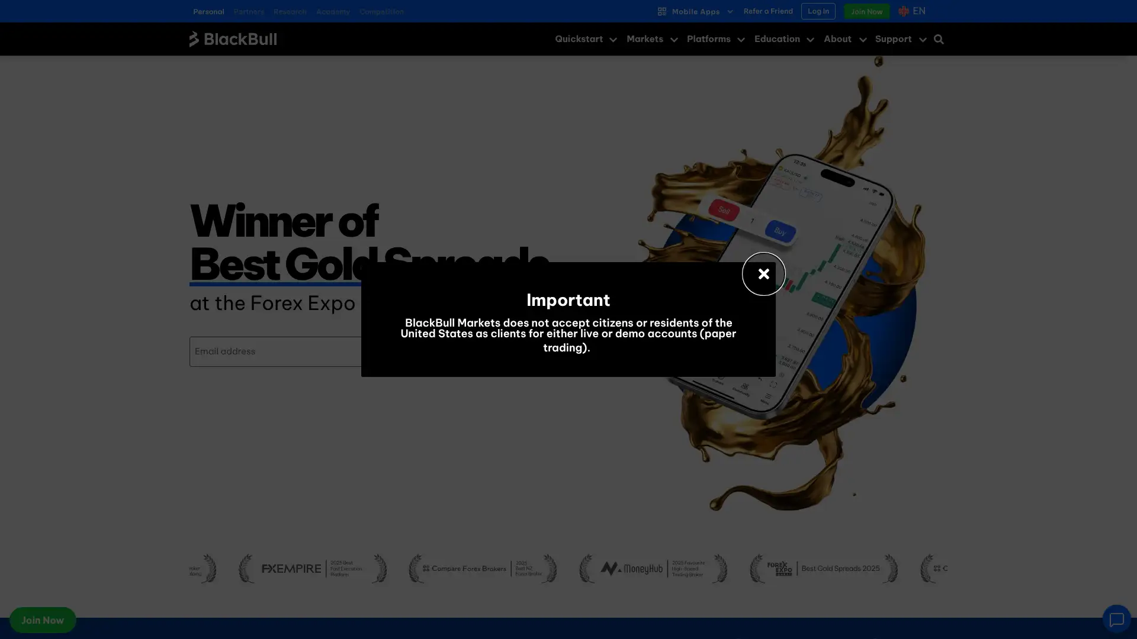Open the live chat bubble icon
This screenshot has width=1137, height=639.
pyautogui.click(x=1116, y=619)
